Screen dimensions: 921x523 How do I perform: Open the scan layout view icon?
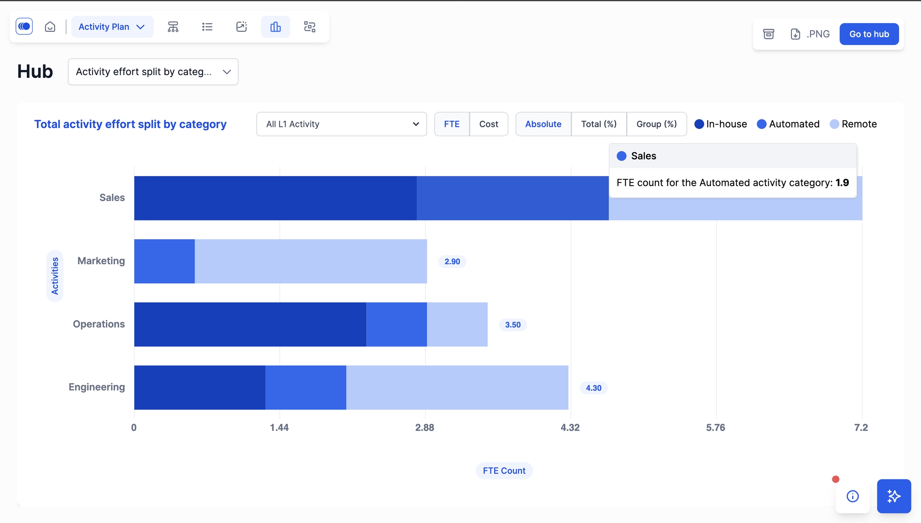(x=310, y=27)
